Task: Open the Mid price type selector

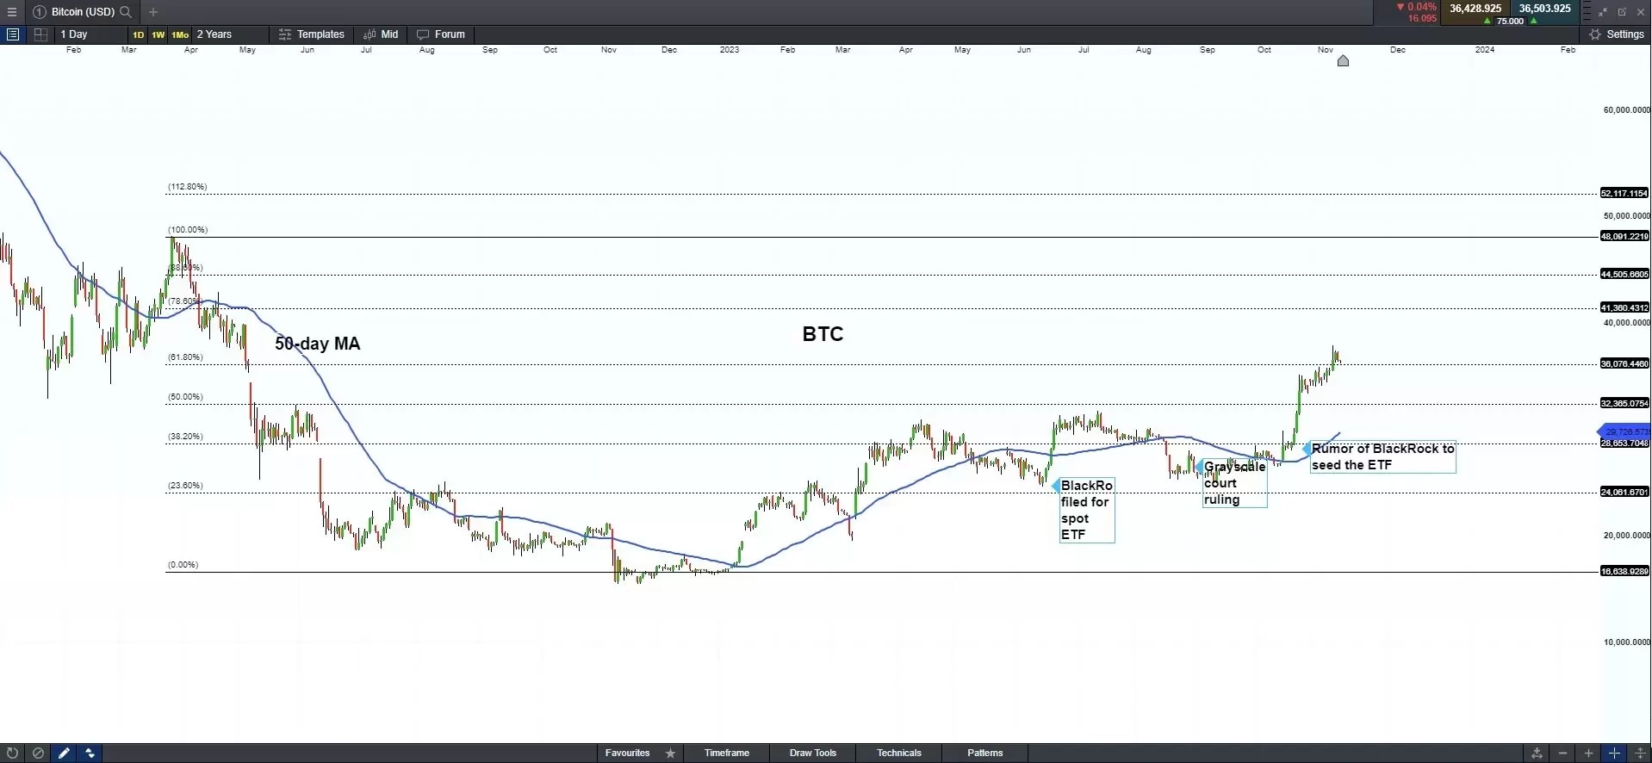Action: 381,34
